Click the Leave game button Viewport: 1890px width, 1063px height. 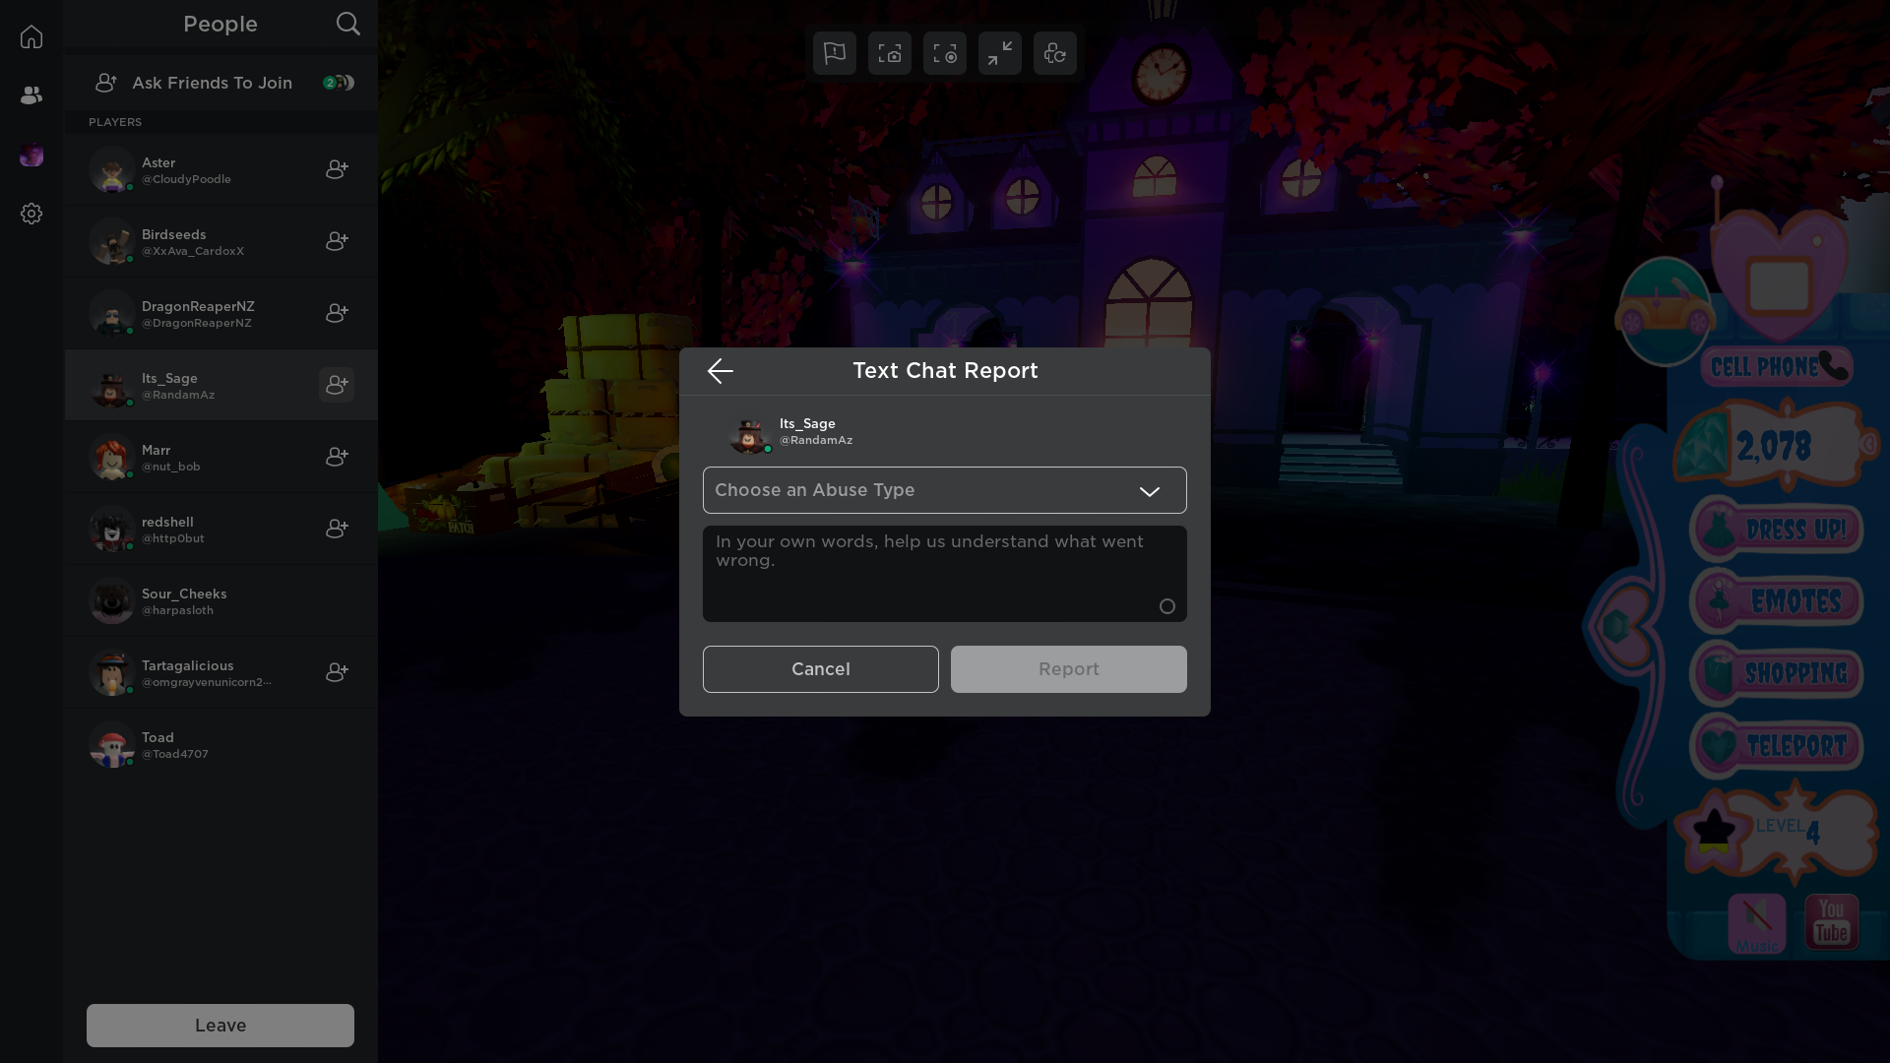(x=220, y=1024)
